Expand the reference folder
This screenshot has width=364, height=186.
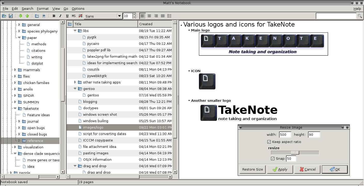coord(19,141)
